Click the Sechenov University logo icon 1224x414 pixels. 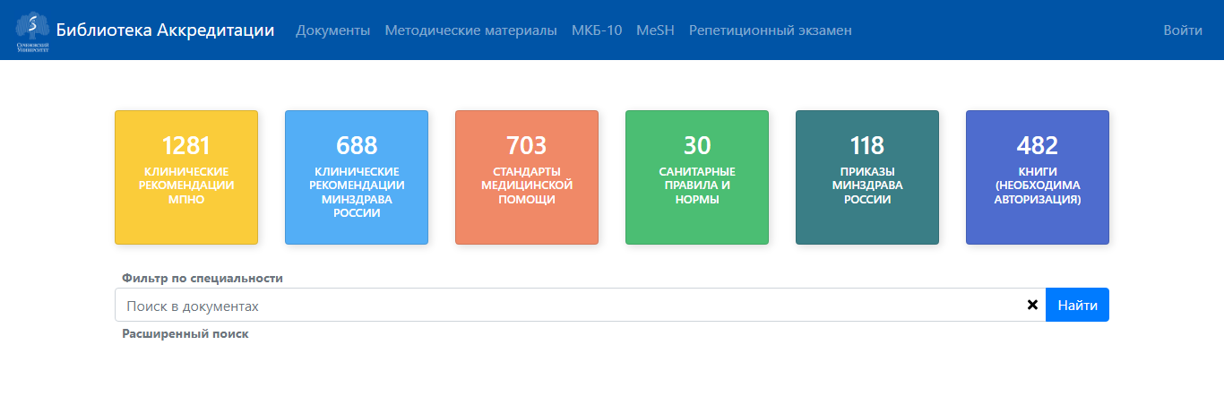point(33,30)
